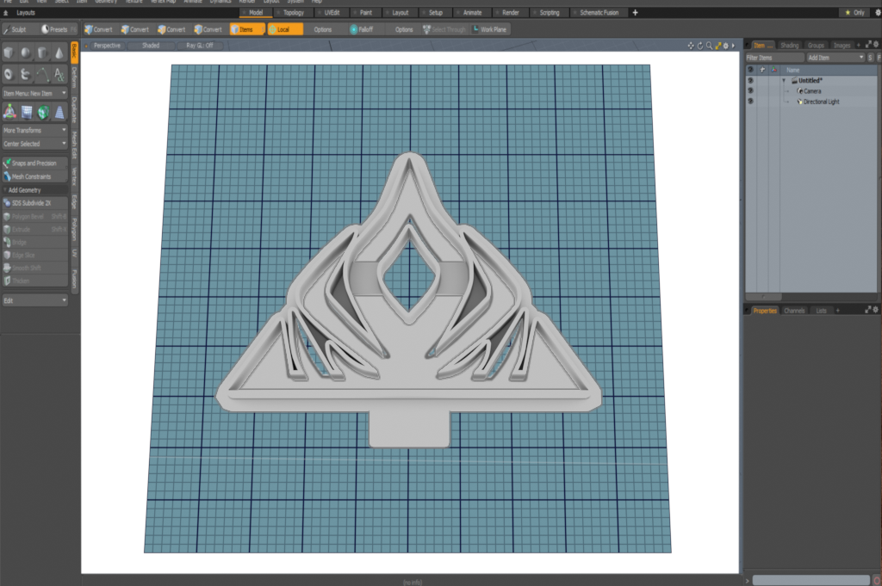882x586 pixels.
Task: Select the Text tool icon
Action: [59, 74]
